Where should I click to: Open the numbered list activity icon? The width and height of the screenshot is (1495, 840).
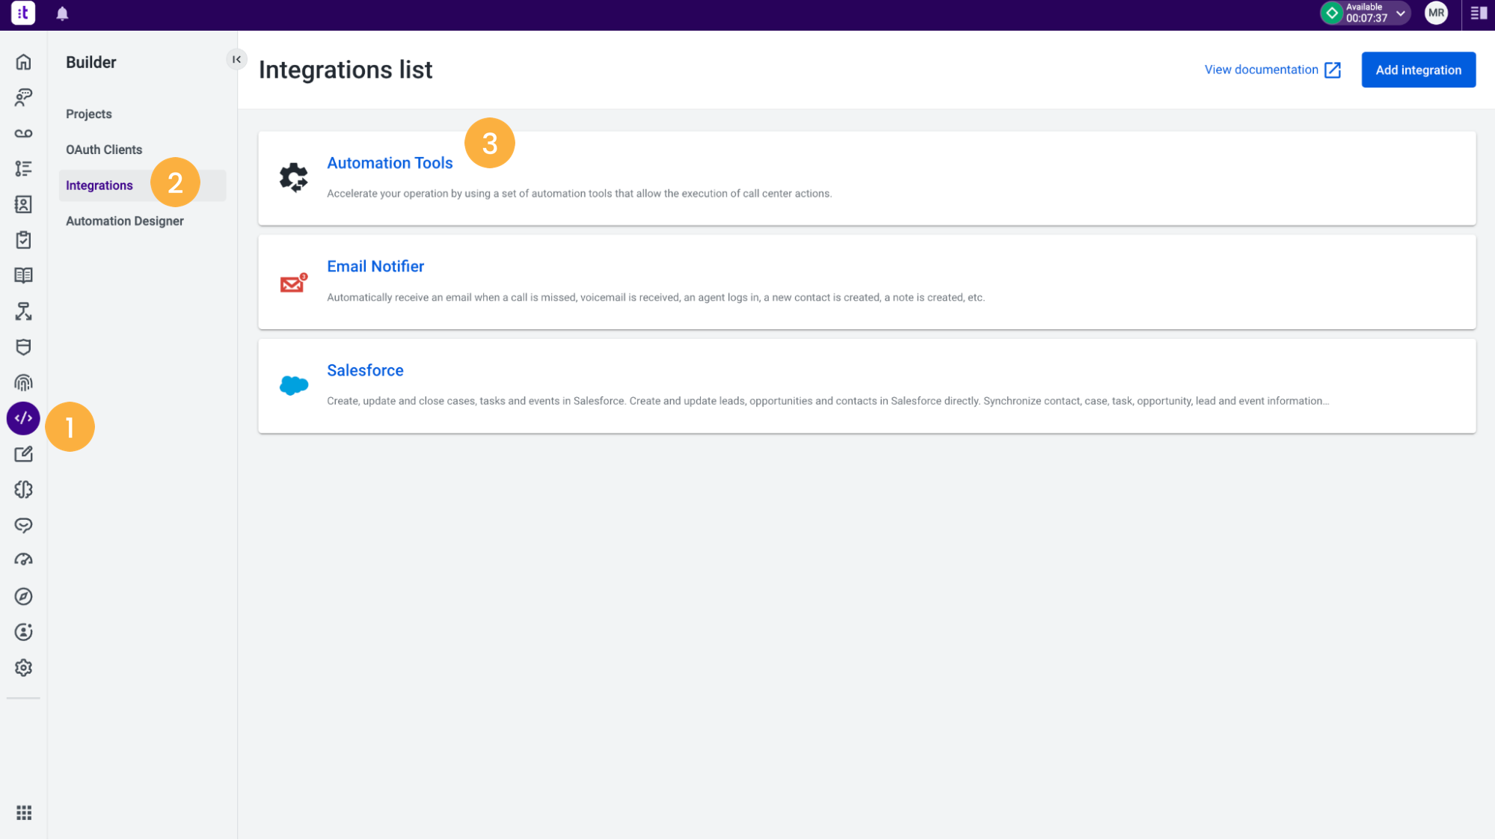click(23, 168)
